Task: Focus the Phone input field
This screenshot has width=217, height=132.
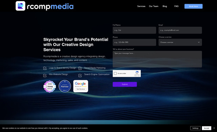Action: coord(134,42)
